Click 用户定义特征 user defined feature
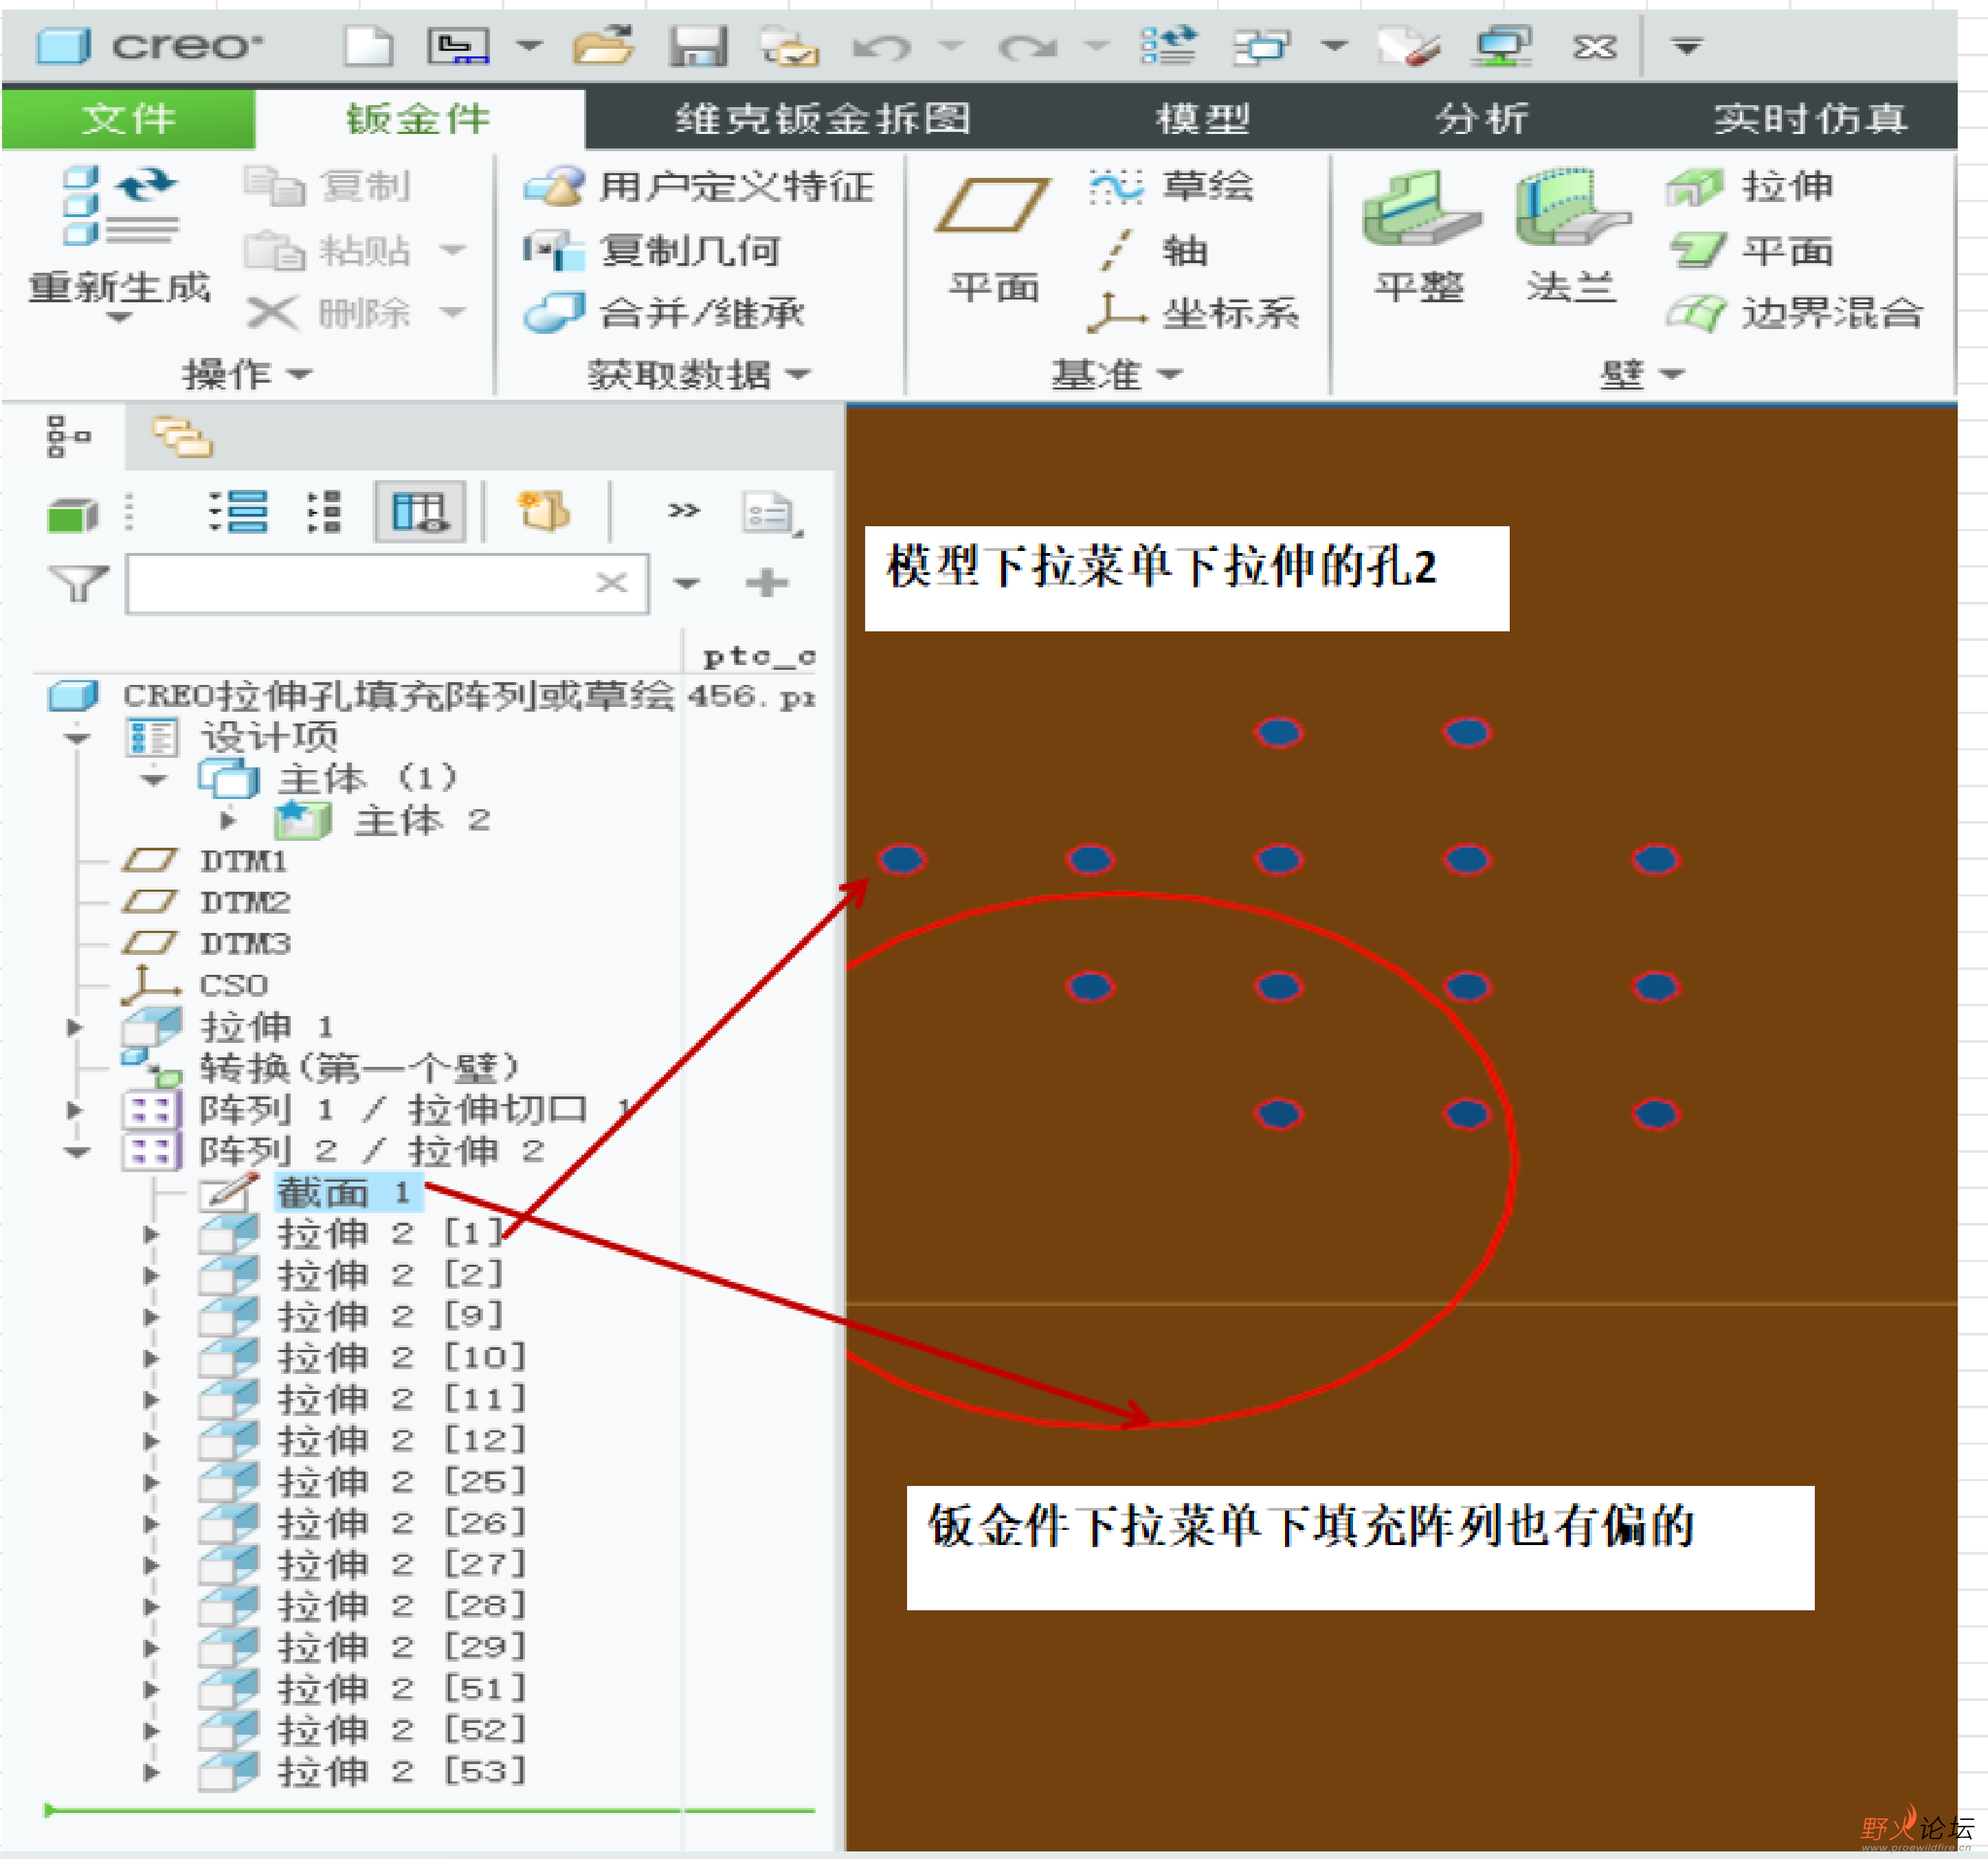Viewport: 1988px width, 1859px height. (x=699, y=187)
